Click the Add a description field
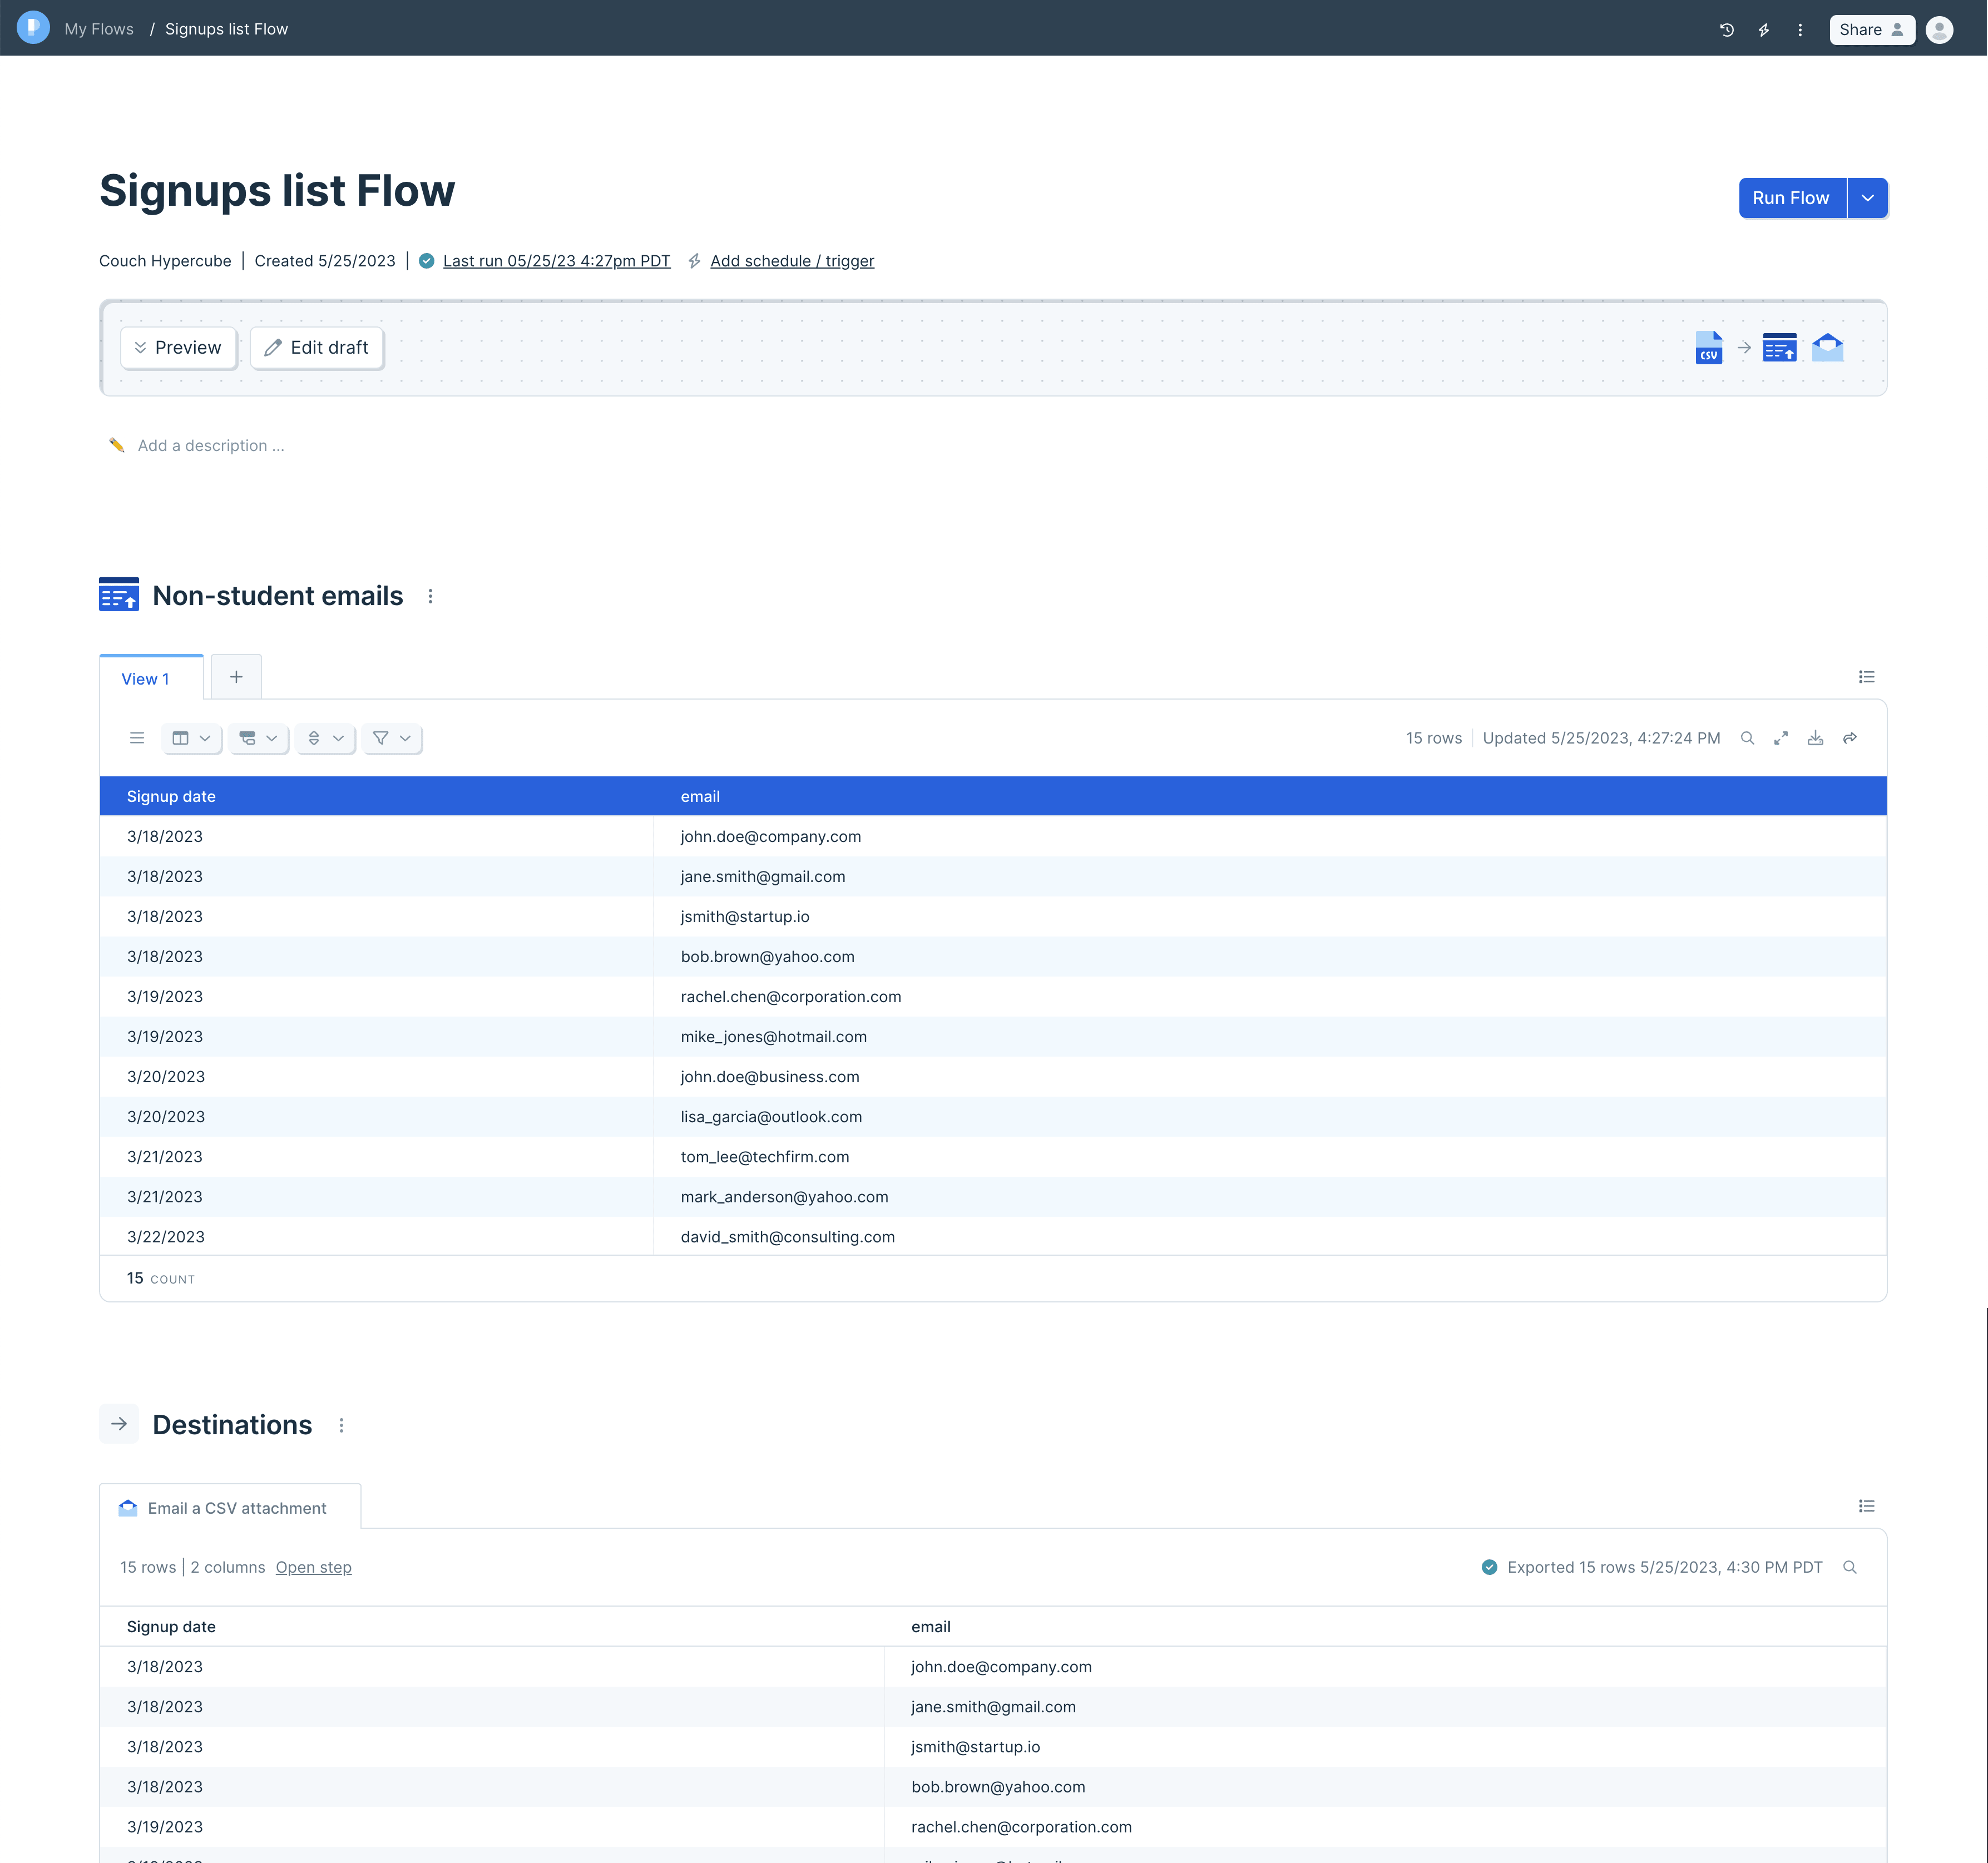 (211, 446)
